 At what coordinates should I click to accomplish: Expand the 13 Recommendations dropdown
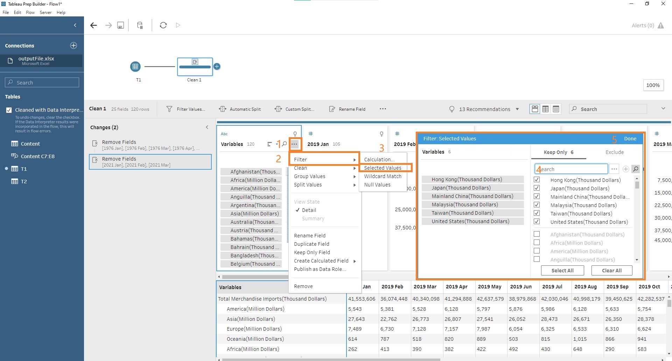pyautogui.click(x=517, y=109)
